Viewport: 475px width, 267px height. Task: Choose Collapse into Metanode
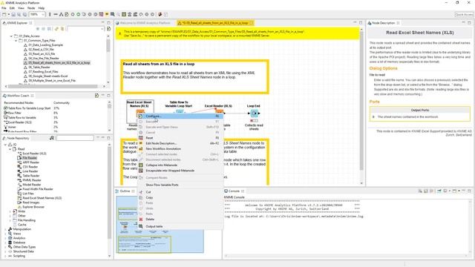[x=180, y=165]
